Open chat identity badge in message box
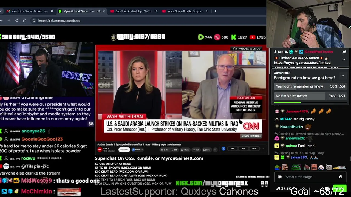This screenshot has height=197, width=351. [x=280, y=177]
